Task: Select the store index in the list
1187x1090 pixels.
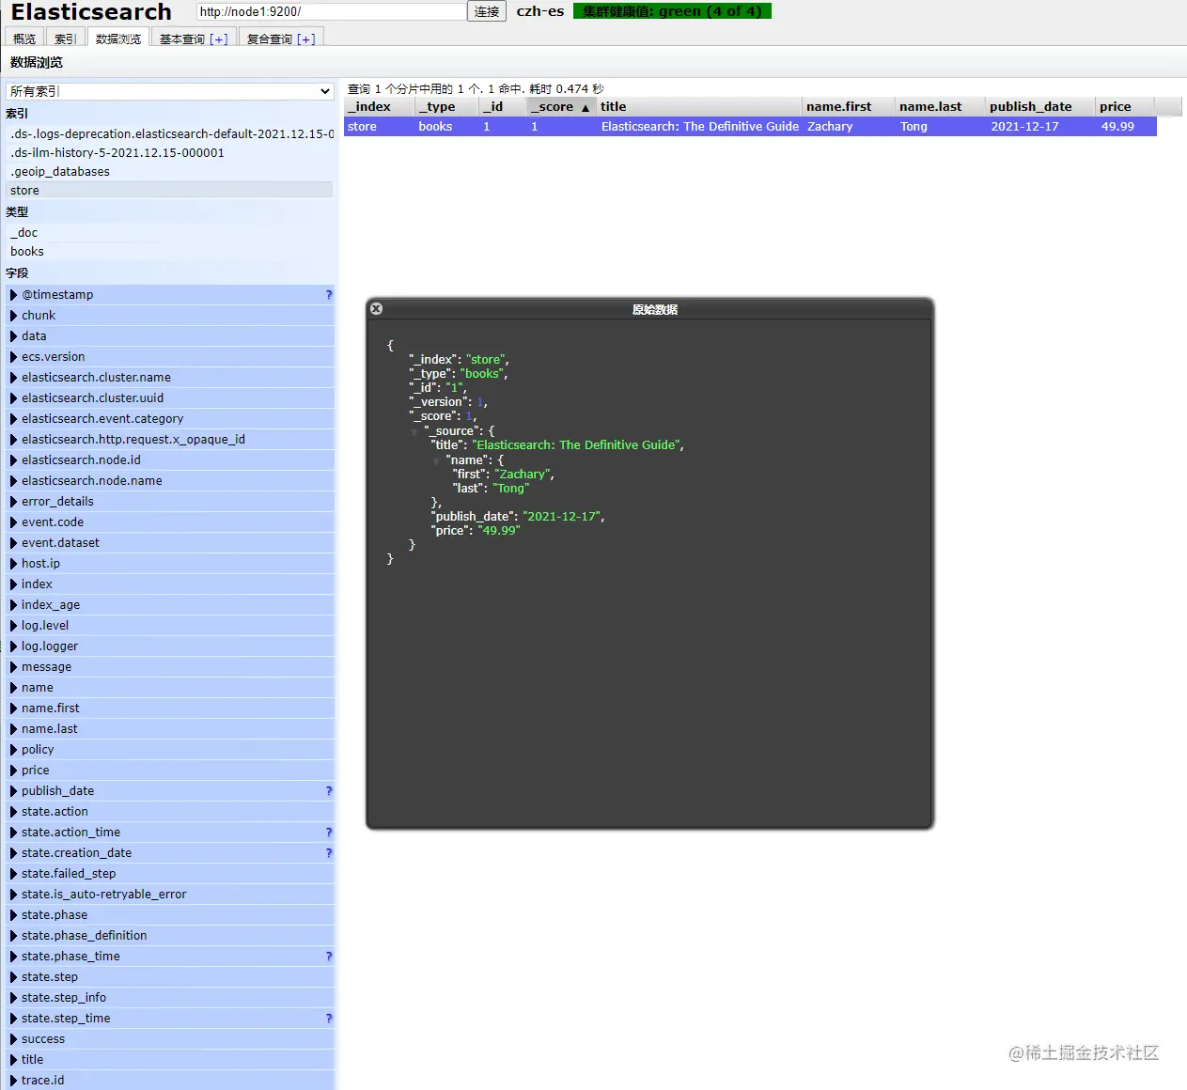Action: pos(170,191)
